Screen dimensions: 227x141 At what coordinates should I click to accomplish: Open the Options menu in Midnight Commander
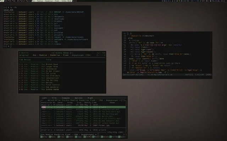[78, 98]
